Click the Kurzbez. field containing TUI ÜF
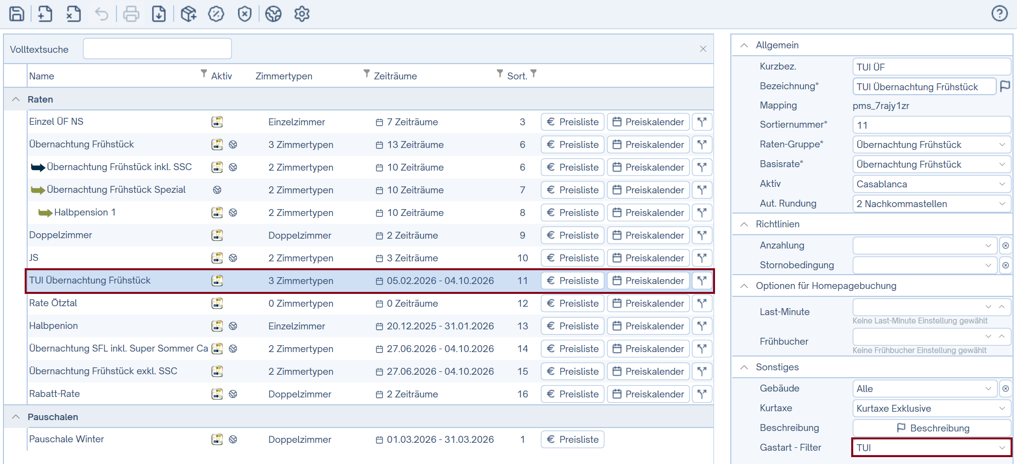 [932, 67]
